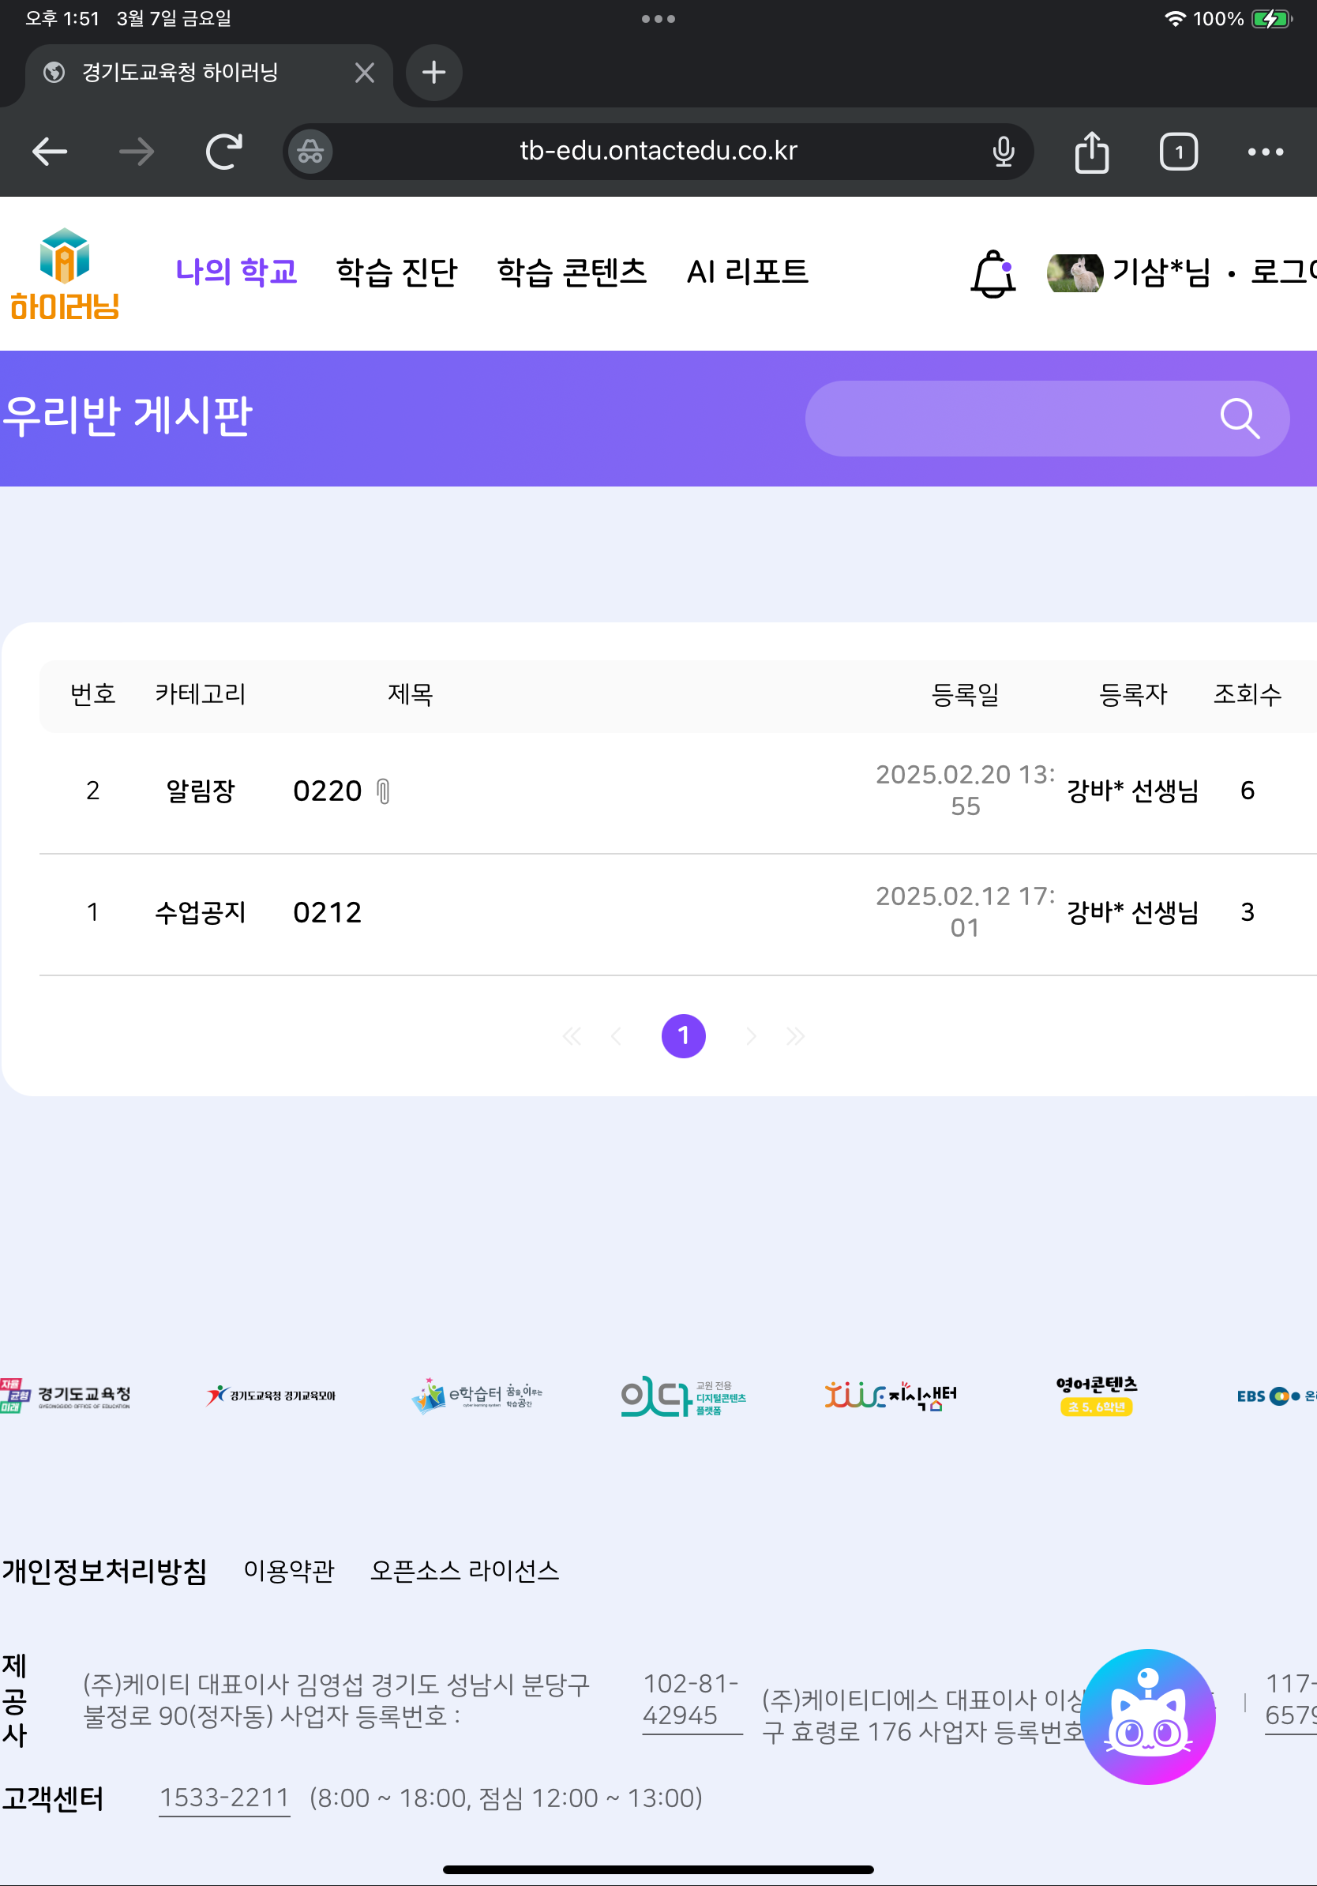Open the cat chatbot assistant button
The image size is (1317, 1886).
1147,1716
